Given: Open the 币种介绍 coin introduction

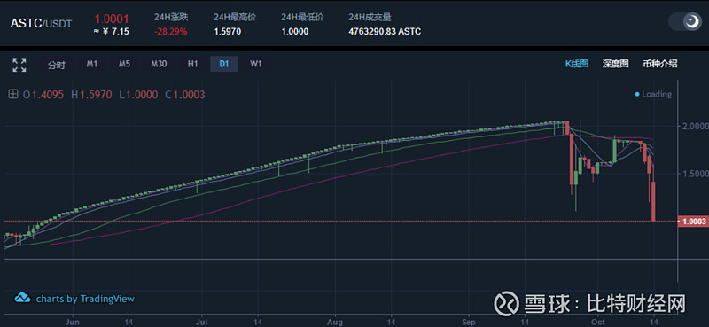Looking at the screenshot, I should 659,64.
